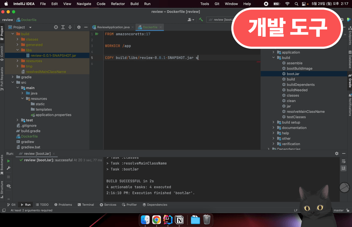Screen dimensions: 352x227
Task: Click the stop square in Run panel
Action: 8,177
